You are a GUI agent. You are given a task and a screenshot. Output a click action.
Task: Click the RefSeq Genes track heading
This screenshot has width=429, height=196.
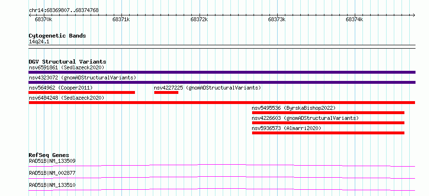pyautogui.click(x=49, y=155)
